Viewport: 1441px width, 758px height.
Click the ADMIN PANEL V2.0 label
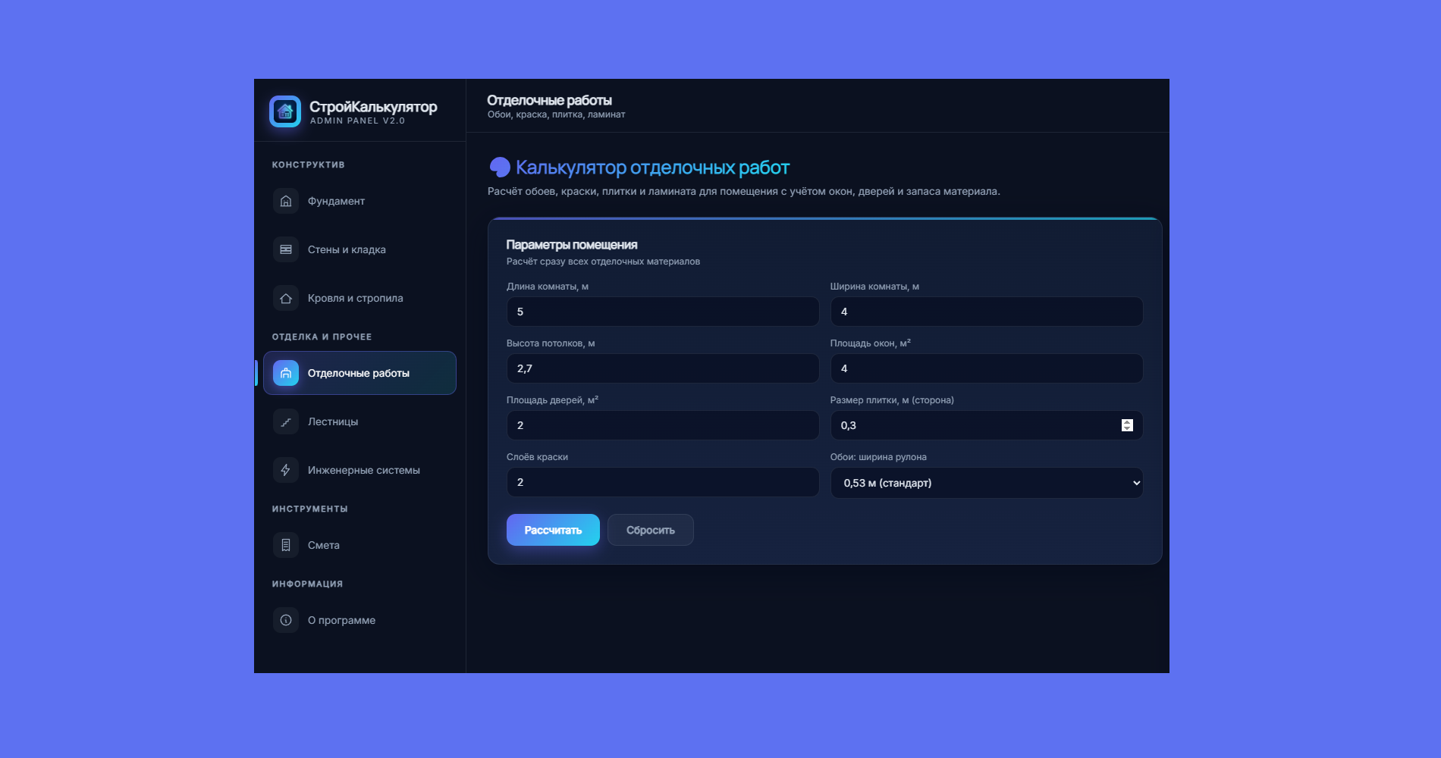click(x=357, y=121)
